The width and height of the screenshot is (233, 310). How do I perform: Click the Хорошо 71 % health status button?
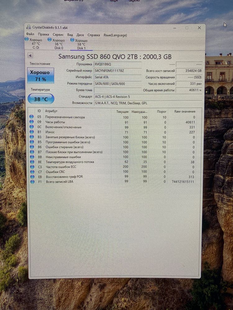40,76
